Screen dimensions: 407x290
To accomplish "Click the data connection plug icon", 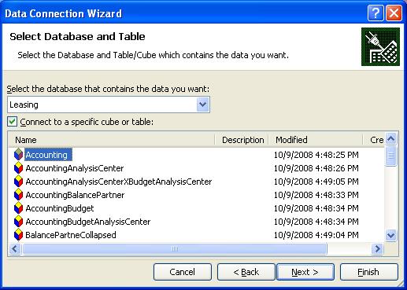I will point(380,47).
